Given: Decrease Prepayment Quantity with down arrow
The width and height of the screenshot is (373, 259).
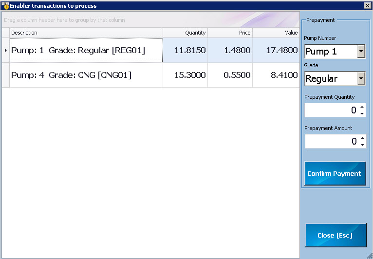Looking at the screenshot, I should [362, 113].
